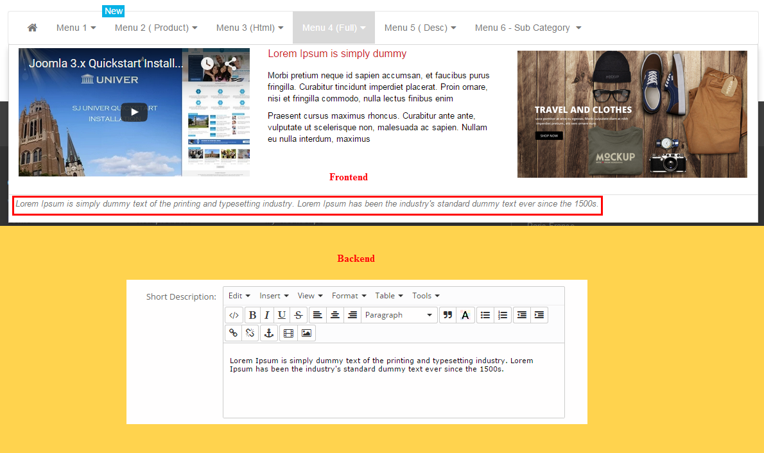Insert video media
This screenshot has height=453, width=764.
[x=288, y=333]
